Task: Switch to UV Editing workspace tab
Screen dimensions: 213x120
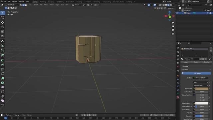Action: click(60, 2)
